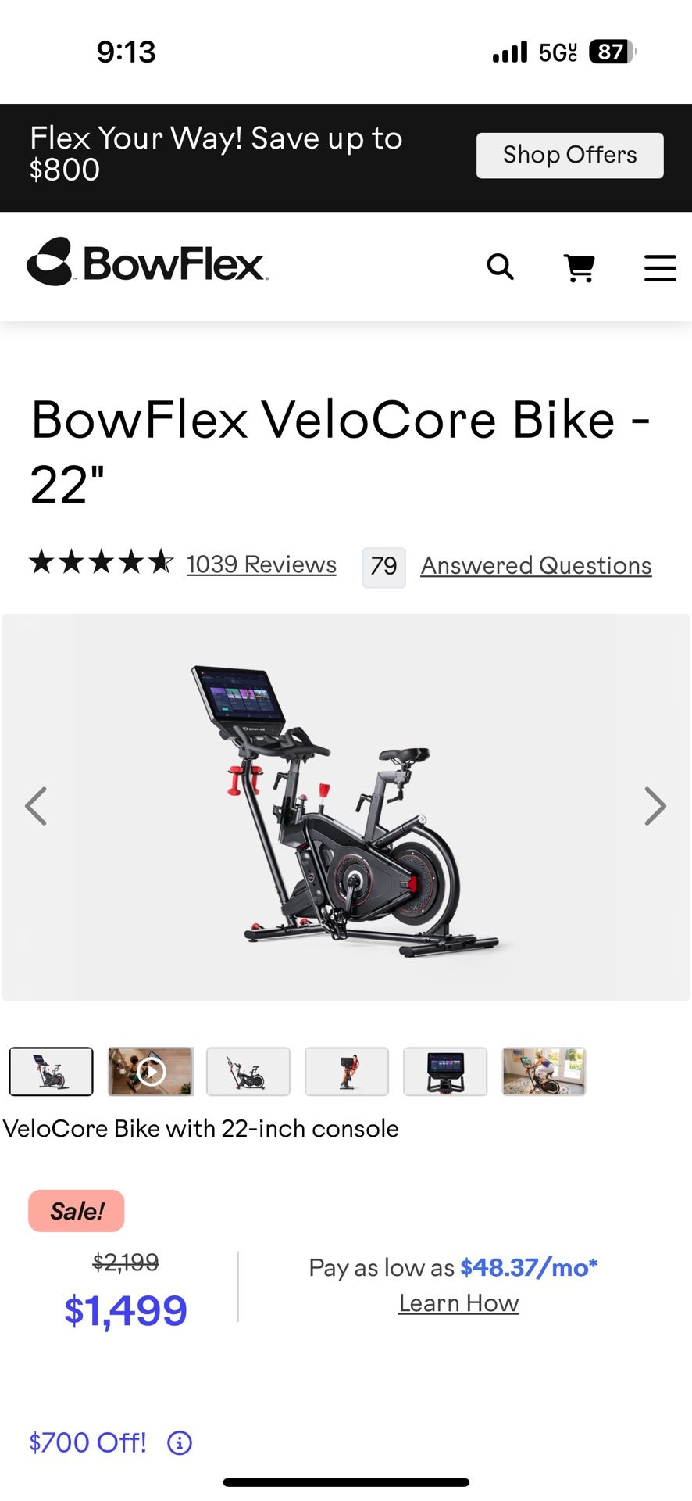The image size is (692, 1501).
Task: Select the console screen thumbnail
Action: point(445,1071)
